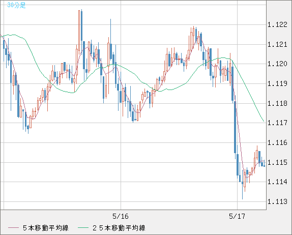The height and width of the screenshot is (235, 292).
Task: Select the 1.121 price axis label
Action: (277, 44)
